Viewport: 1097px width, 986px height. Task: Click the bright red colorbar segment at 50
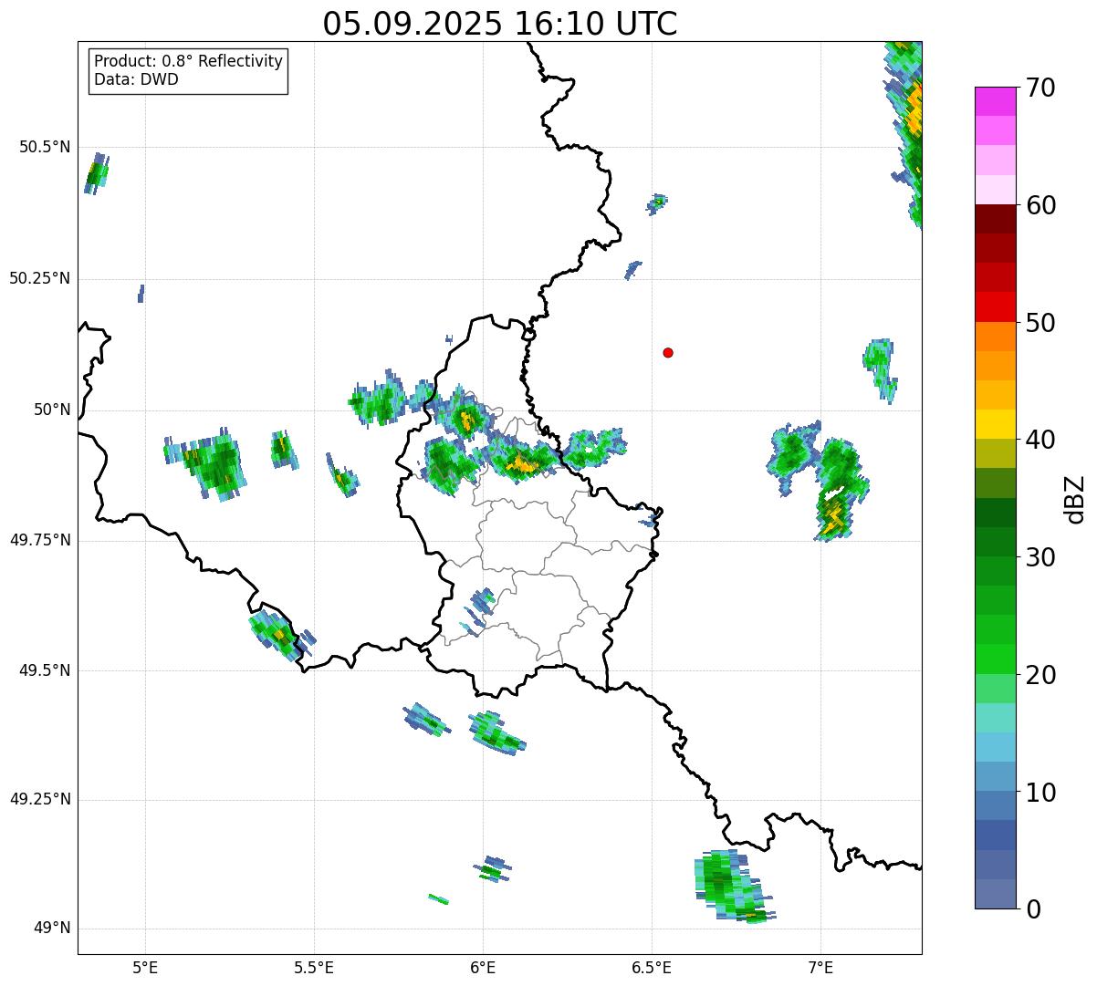(995, 307)
